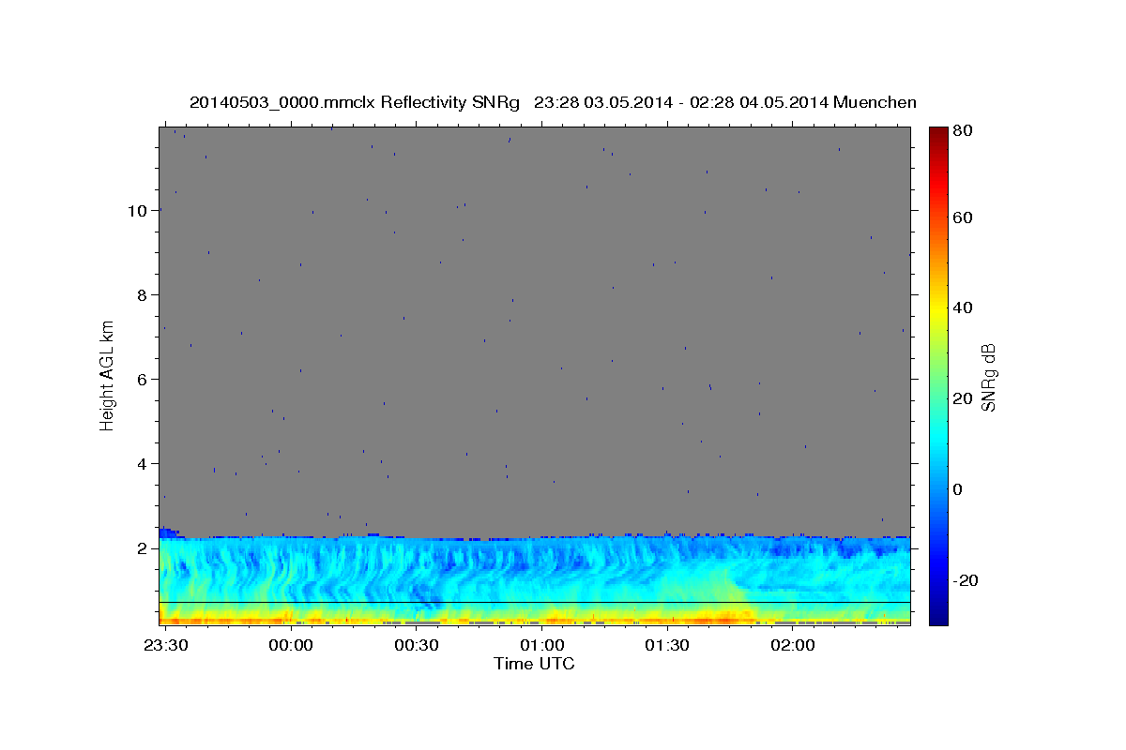
Task: Click the 01:00 time tick label
Action: coord(541,647)
